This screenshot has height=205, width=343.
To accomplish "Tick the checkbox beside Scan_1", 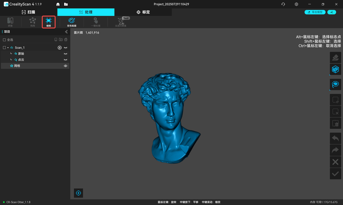I will click(4, 48).
